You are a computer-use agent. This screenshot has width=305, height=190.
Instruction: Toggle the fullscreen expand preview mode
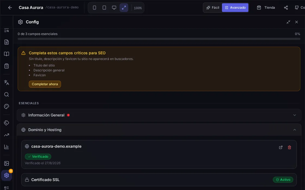[x=124, y=8]
